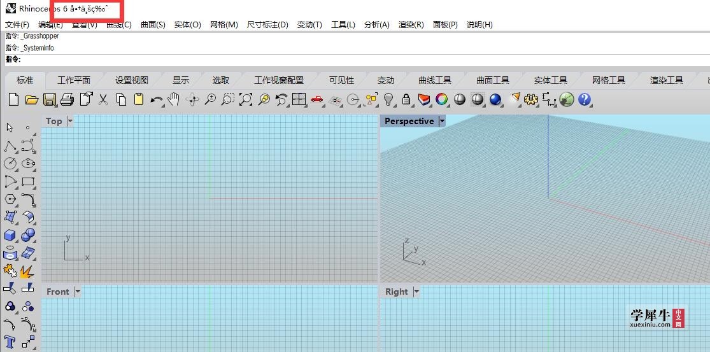Screen dimensions: 710x352
Task: Click the Zoom extents icon
Action: click(245, 99)
